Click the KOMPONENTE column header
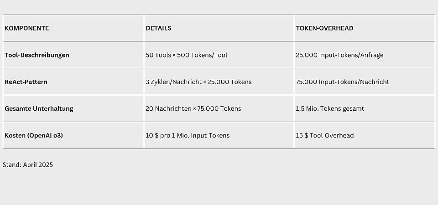Screen dimensions: 438x205 27,28
